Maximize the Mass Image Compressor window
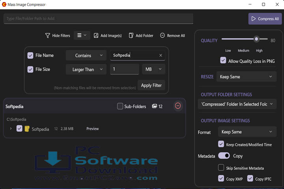The height and width of the screenshot is (189, 284). 263,4
